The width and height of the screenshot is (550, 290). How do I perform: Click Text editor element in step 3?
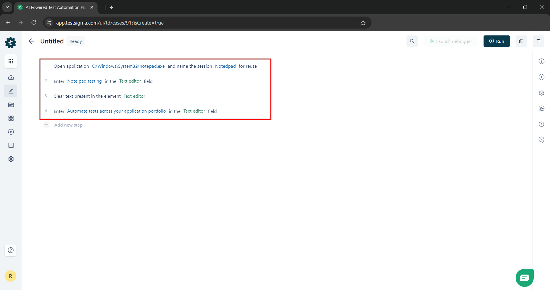[134, 96]
